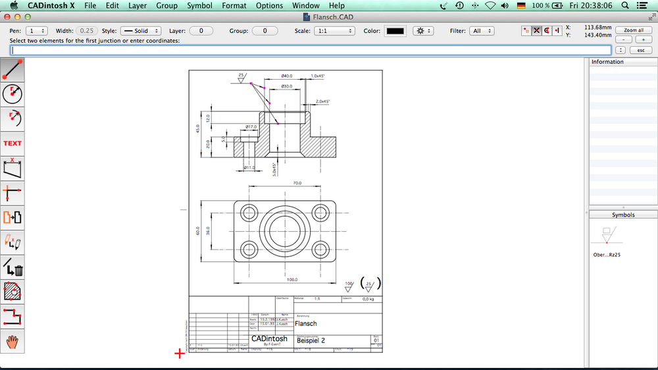Click the German flag input source
This screenshot has width=658, height=370.
coord(521,5)
